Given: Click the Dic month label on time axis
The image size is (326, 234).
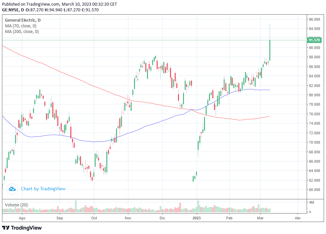Looking at the screenshot, I should 162,218.
